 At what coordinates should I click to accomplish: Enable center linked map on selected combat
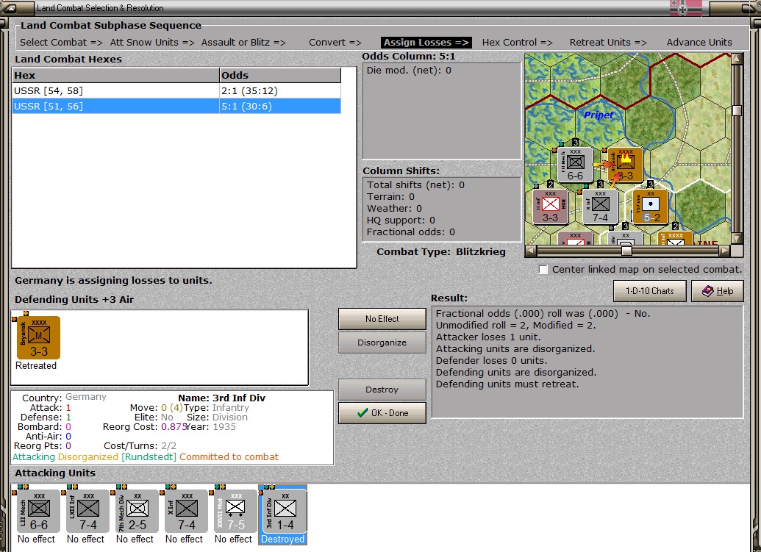click(x=543, y=270)
